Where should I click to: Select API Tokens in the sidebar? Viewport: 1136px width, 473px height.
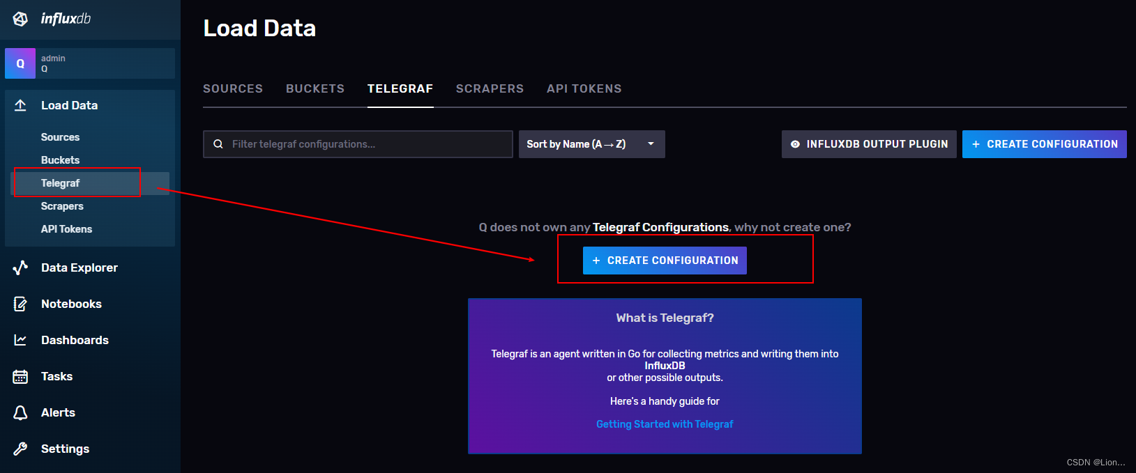tap(66, 229)
